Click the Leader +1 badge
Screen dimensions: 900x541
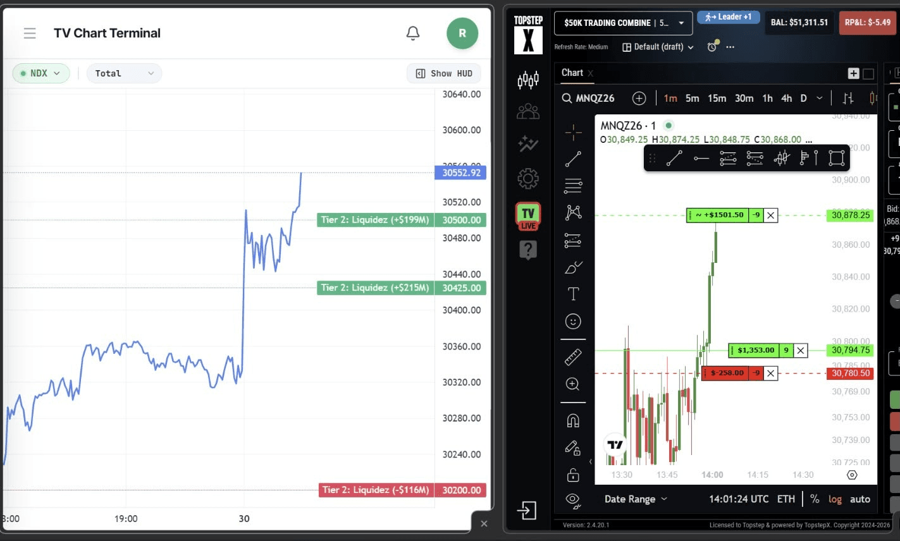point(729,17)
